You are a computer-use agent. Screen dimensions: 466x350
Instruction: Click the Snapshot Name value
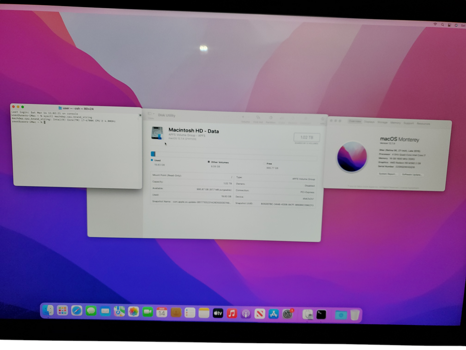pyautogui.click(x=201, y=202)
